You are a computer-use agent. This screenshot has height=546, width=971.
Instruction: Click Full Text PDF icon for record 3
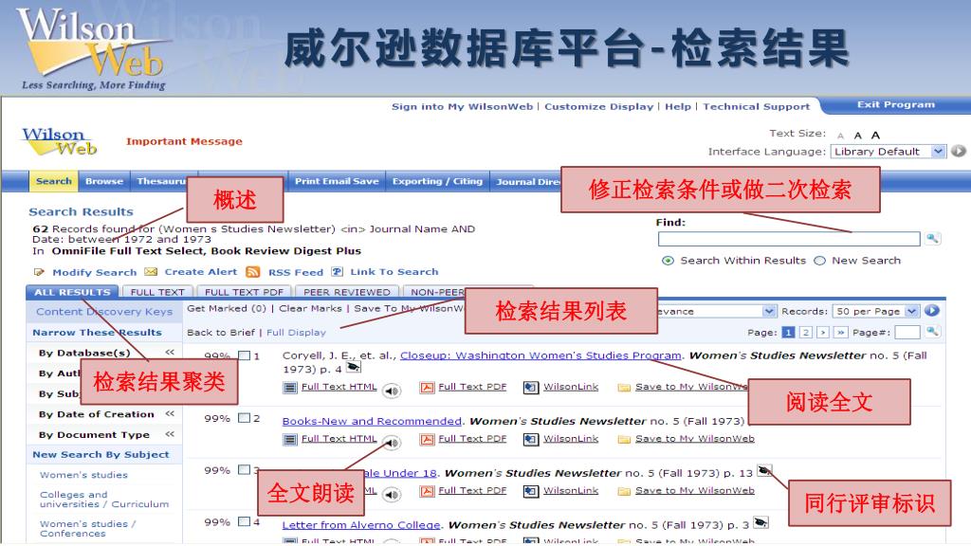pos(427,492)
